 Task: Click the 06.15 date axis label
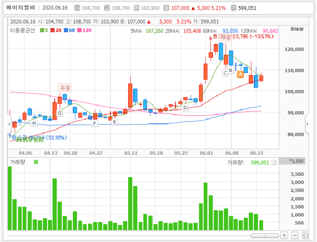point(256,153)
